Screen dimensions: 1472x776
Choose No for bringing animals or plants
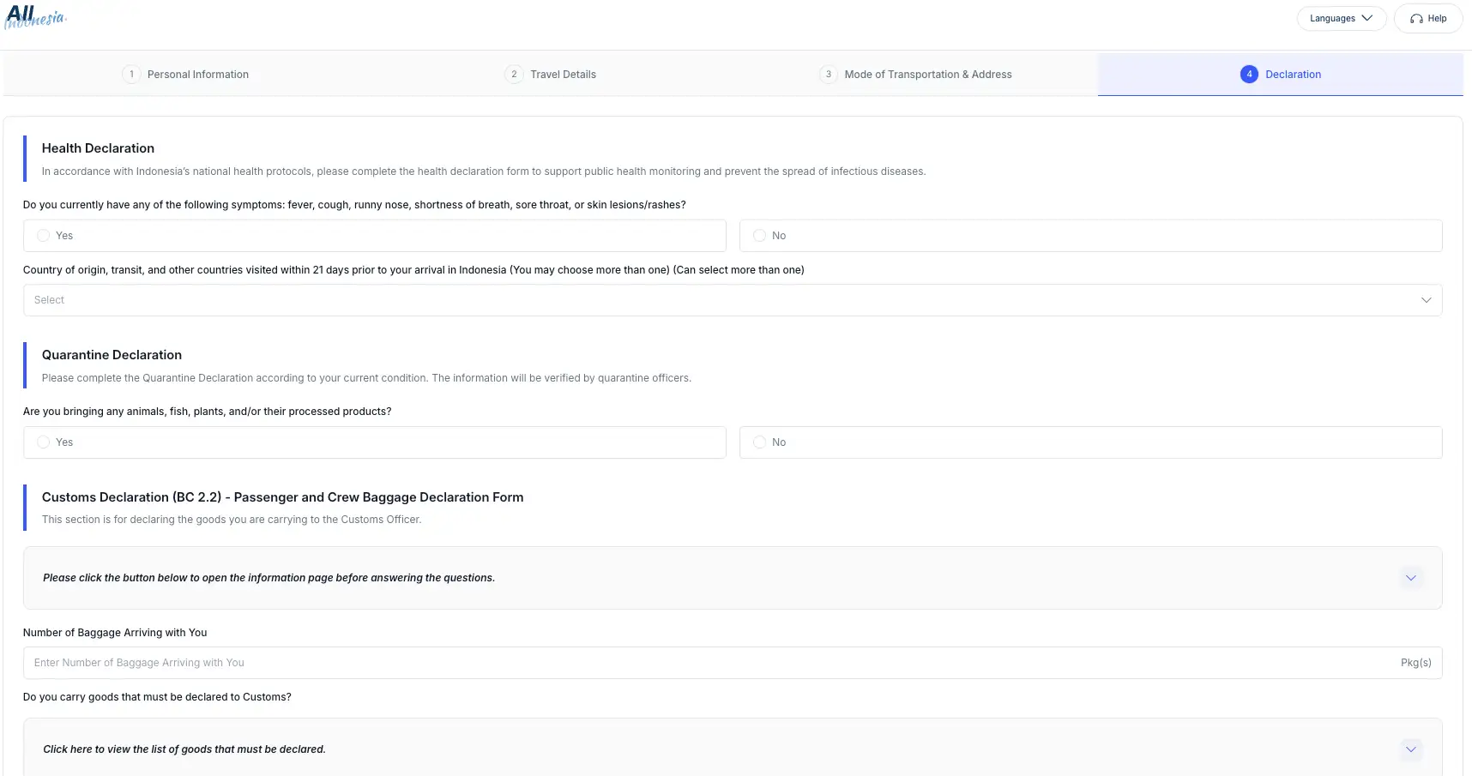pyautogui.click(x=1091, y=442)
